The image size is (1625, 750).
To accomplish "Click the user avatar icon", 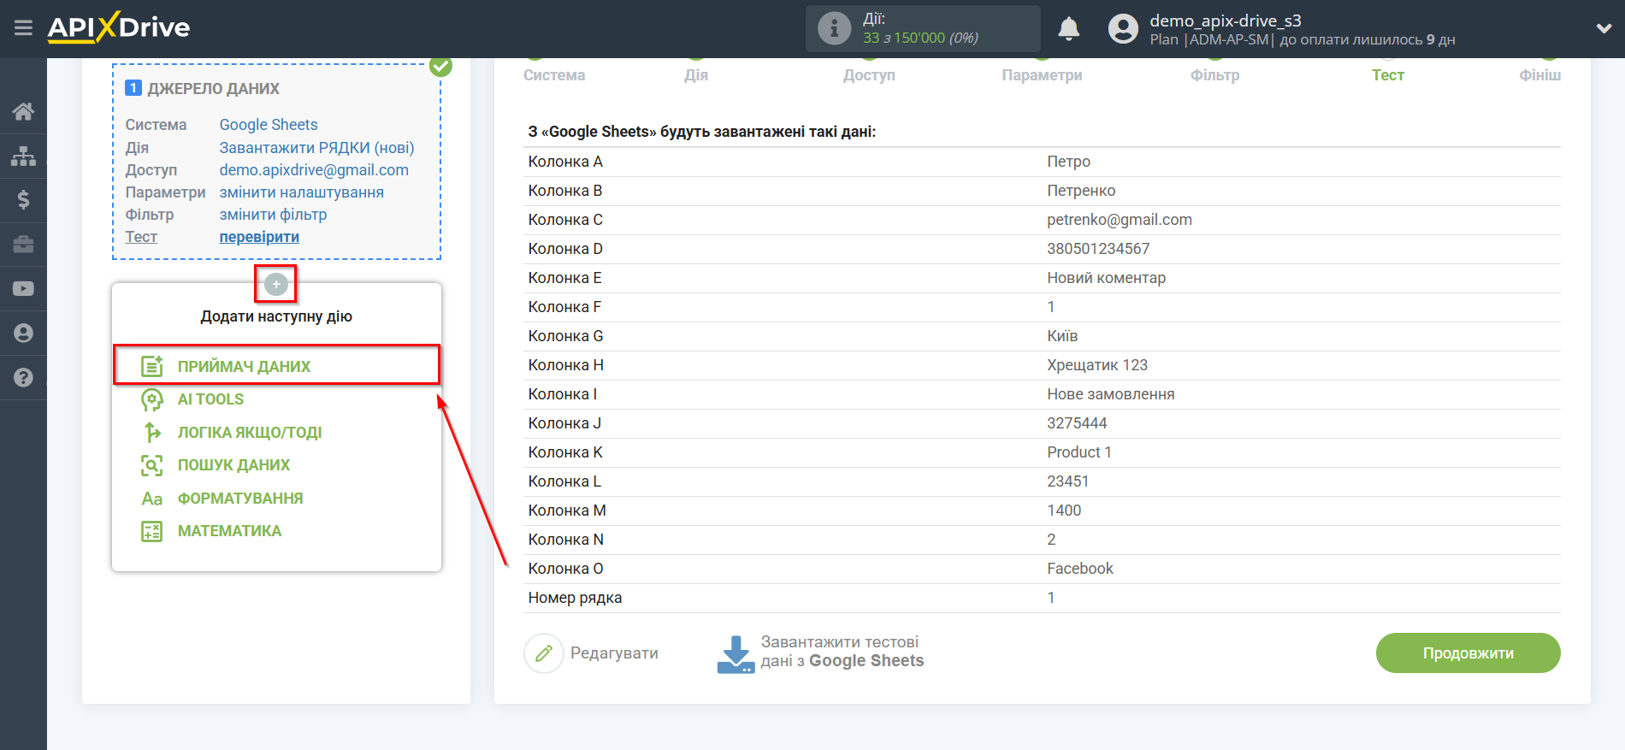I will click(x=1123, y=29).
